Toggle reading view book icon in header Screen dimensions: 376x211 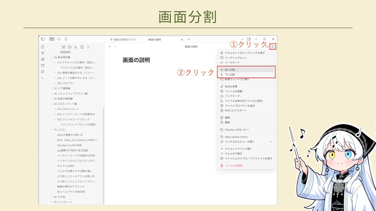click(267, 47)
